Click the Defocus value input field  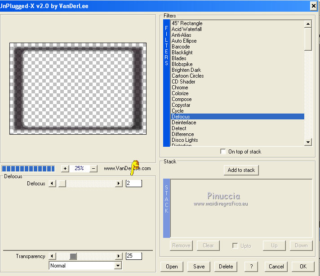[134, 183]
